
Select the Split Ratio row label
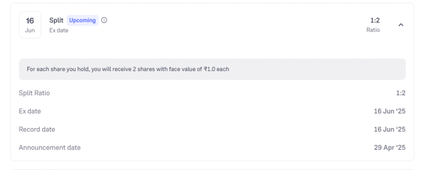pos(34,93)
